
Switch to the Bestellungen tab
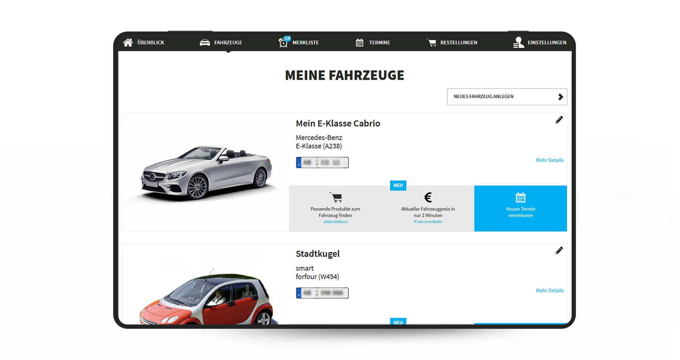point(459,43)
